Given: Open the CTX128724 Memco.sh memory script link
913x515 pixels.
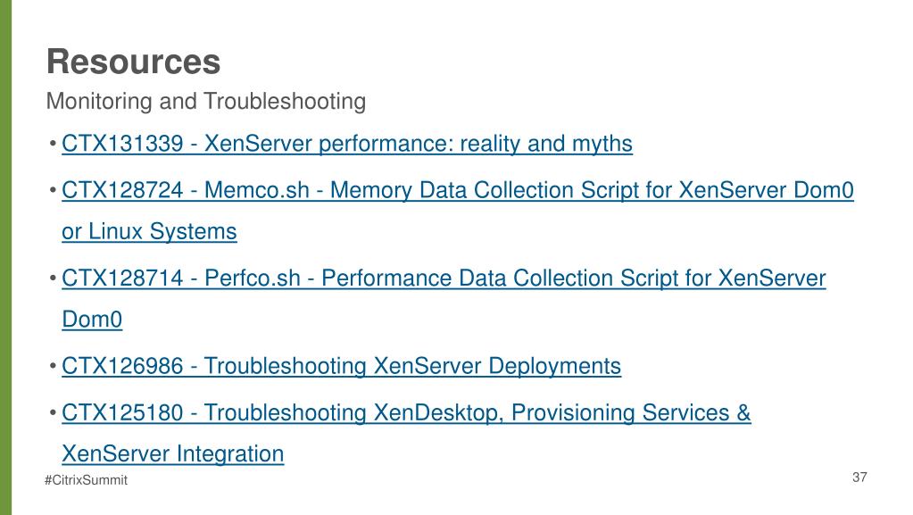Looking at the screenshot, I should [x=458, y=190].
